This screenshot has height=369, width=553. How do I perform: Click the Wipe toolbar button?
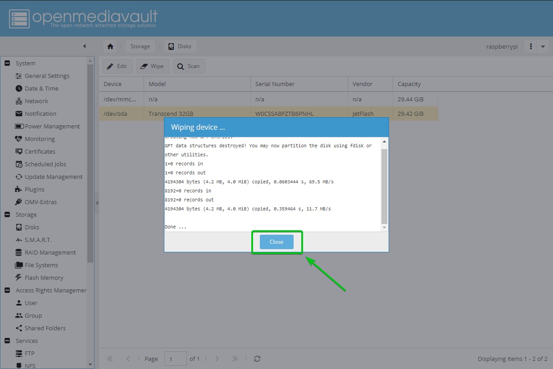(x=153, y=66)
